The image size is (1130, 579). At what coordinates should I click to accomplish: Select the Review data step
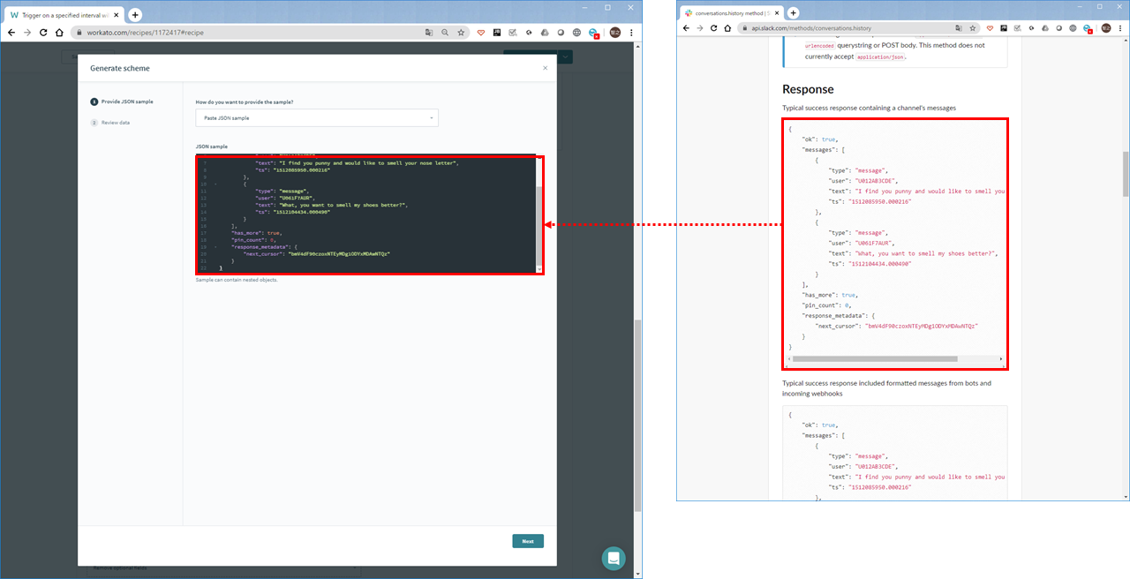tap(110, 123)
